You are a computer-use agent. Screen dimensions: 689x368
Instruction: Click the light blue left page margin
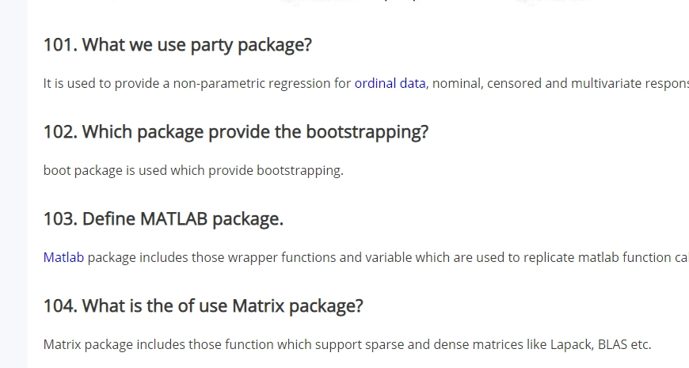(13, 184)
